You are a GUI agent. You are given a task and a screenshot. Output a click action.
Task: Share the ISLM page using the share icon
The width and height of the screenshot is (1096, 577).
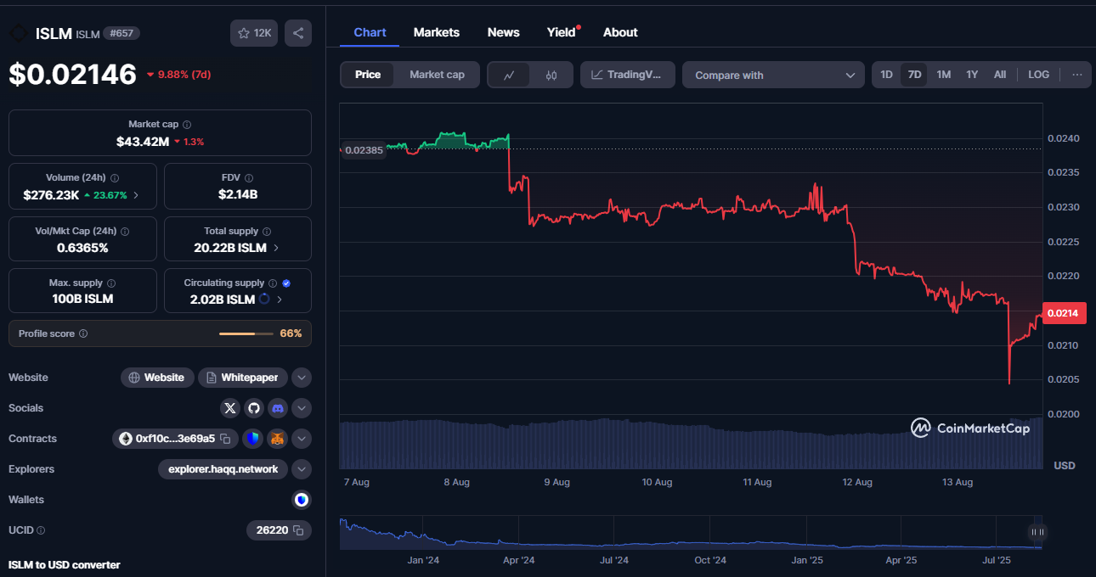pos(298,33)
